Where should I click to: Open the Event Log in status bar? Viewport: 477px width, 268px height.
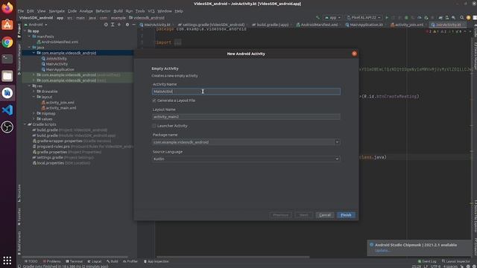click(427, 261)
